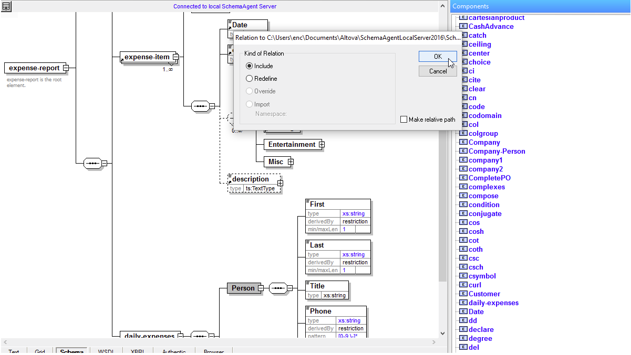Select the Include radio button
631x355 pixels.
(250, 66)
